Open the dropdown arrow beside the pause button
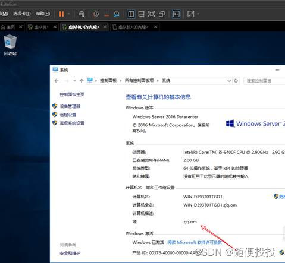The image size is (285, 263). coord(68,14)
